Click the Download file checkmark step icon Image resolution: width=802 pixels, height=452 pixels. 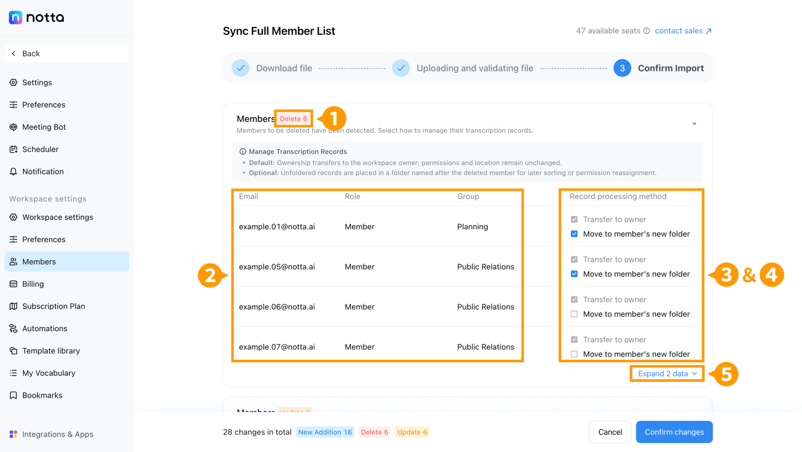[241, 68]
